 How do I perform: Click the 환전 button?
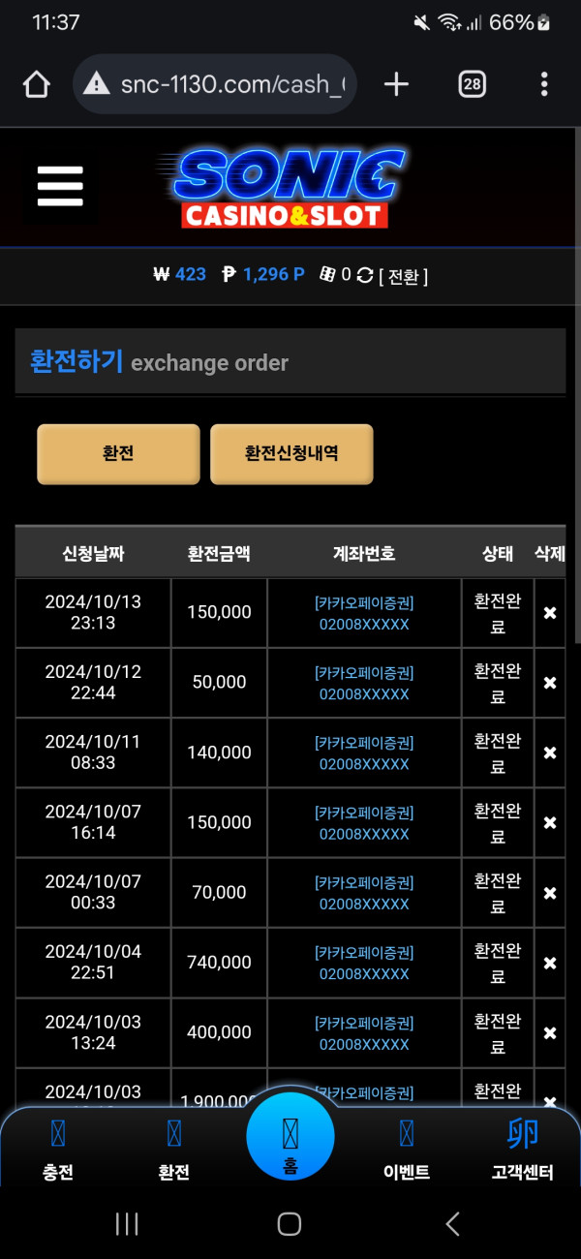[118, 453]
